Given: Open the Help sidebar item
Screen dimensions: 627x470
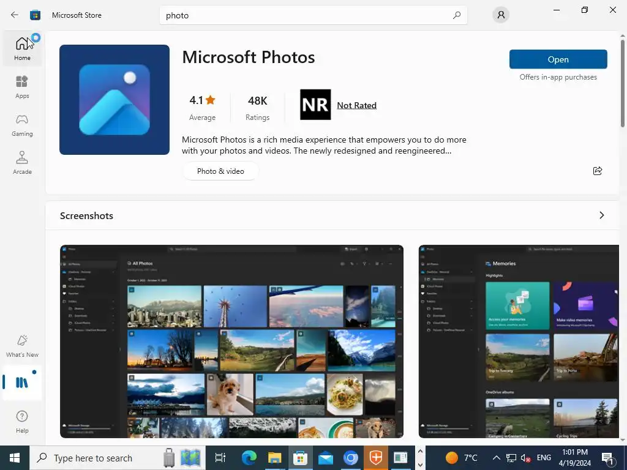Looking at the screenshot, I should pos(22,422).
